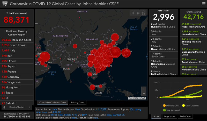
Task: Click the Johns Hopkins shield logo
Action: [5, 4]
